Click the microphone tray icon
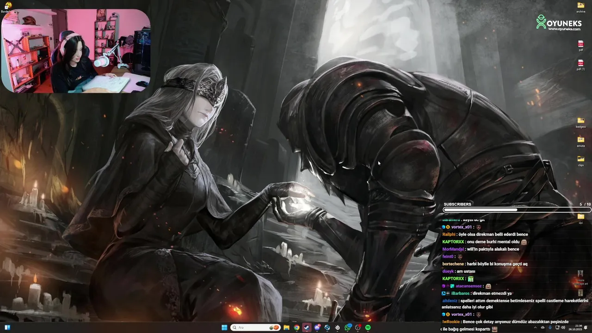This screenshot has width=592, height=333. point(550,327)
